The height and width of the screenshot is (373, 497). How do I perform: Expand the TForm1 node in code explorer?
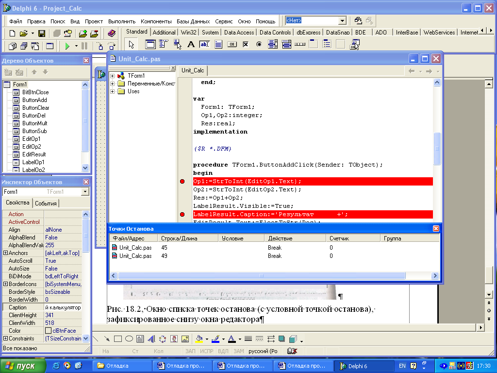coord(112,76)
